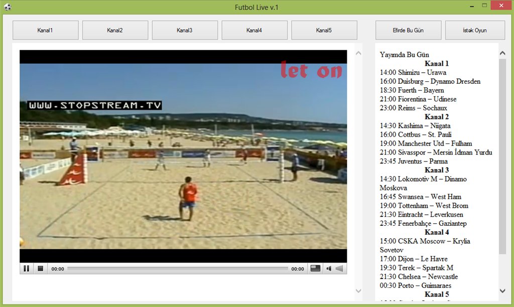This screenshot has height=307, width=514.
Task: Open the İstək Oyun request
Action: click(475, 30)
